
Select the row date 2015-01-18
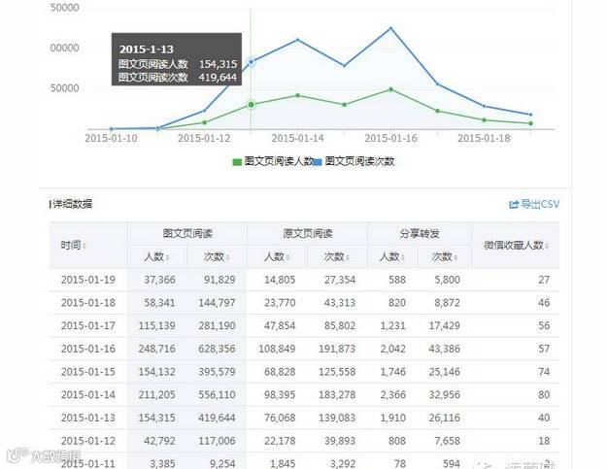tap(88, 303)
